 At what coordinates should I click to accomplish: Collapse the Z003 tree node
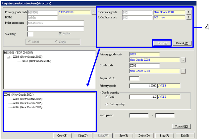[8, 57]
